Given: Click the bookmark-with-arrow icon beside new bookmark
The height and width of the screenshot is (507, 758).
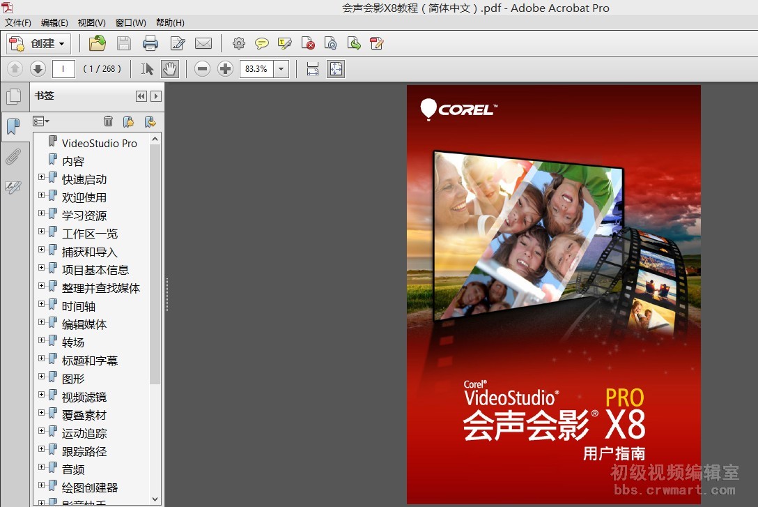Looking at the screenshot, I should pyautogui.click(x=150, y=121).
